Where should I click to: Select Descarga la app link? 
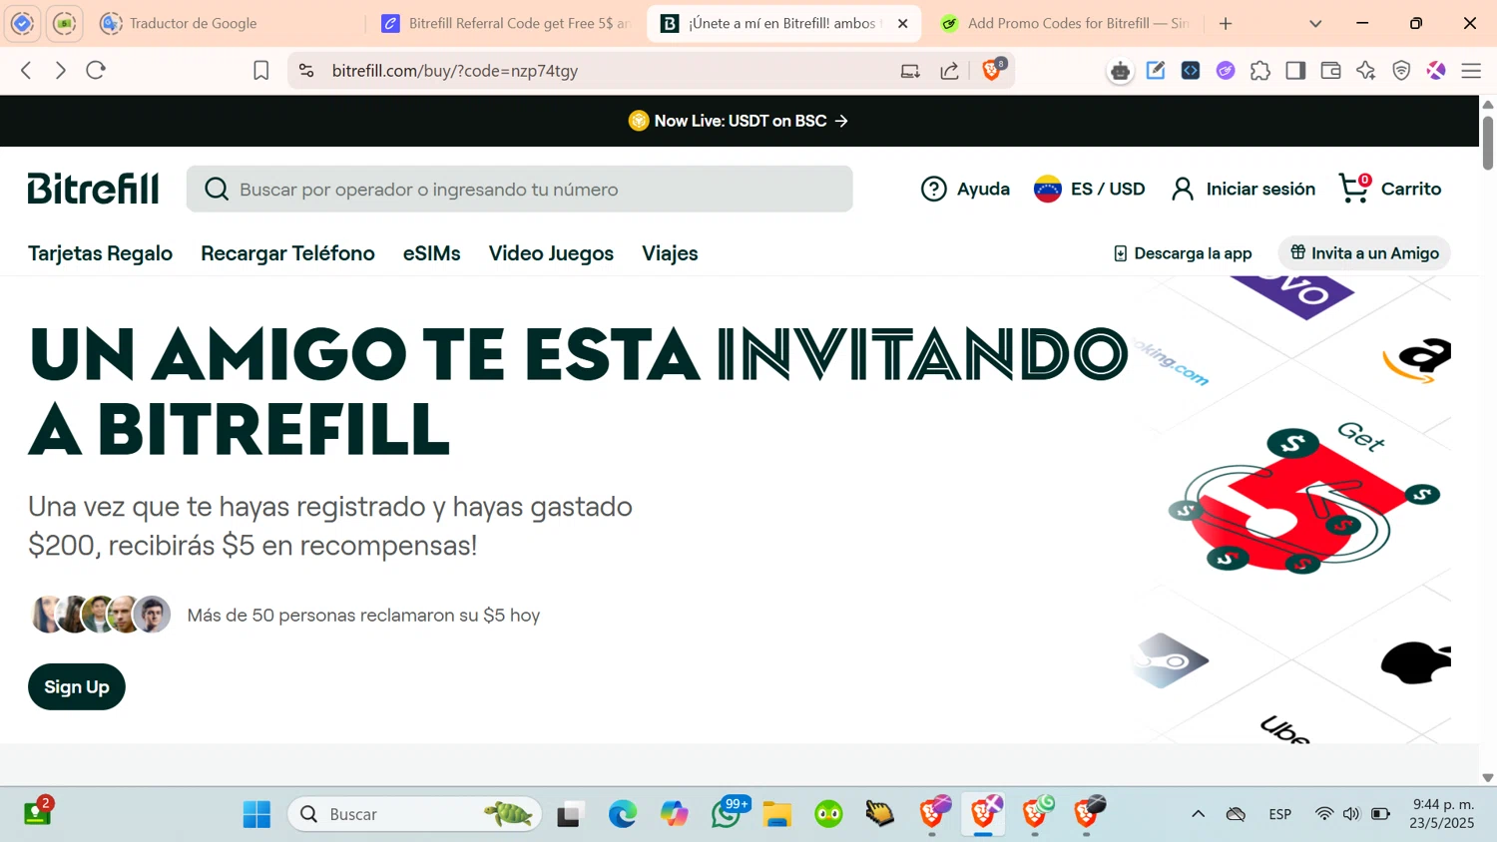pos(1183,253)
